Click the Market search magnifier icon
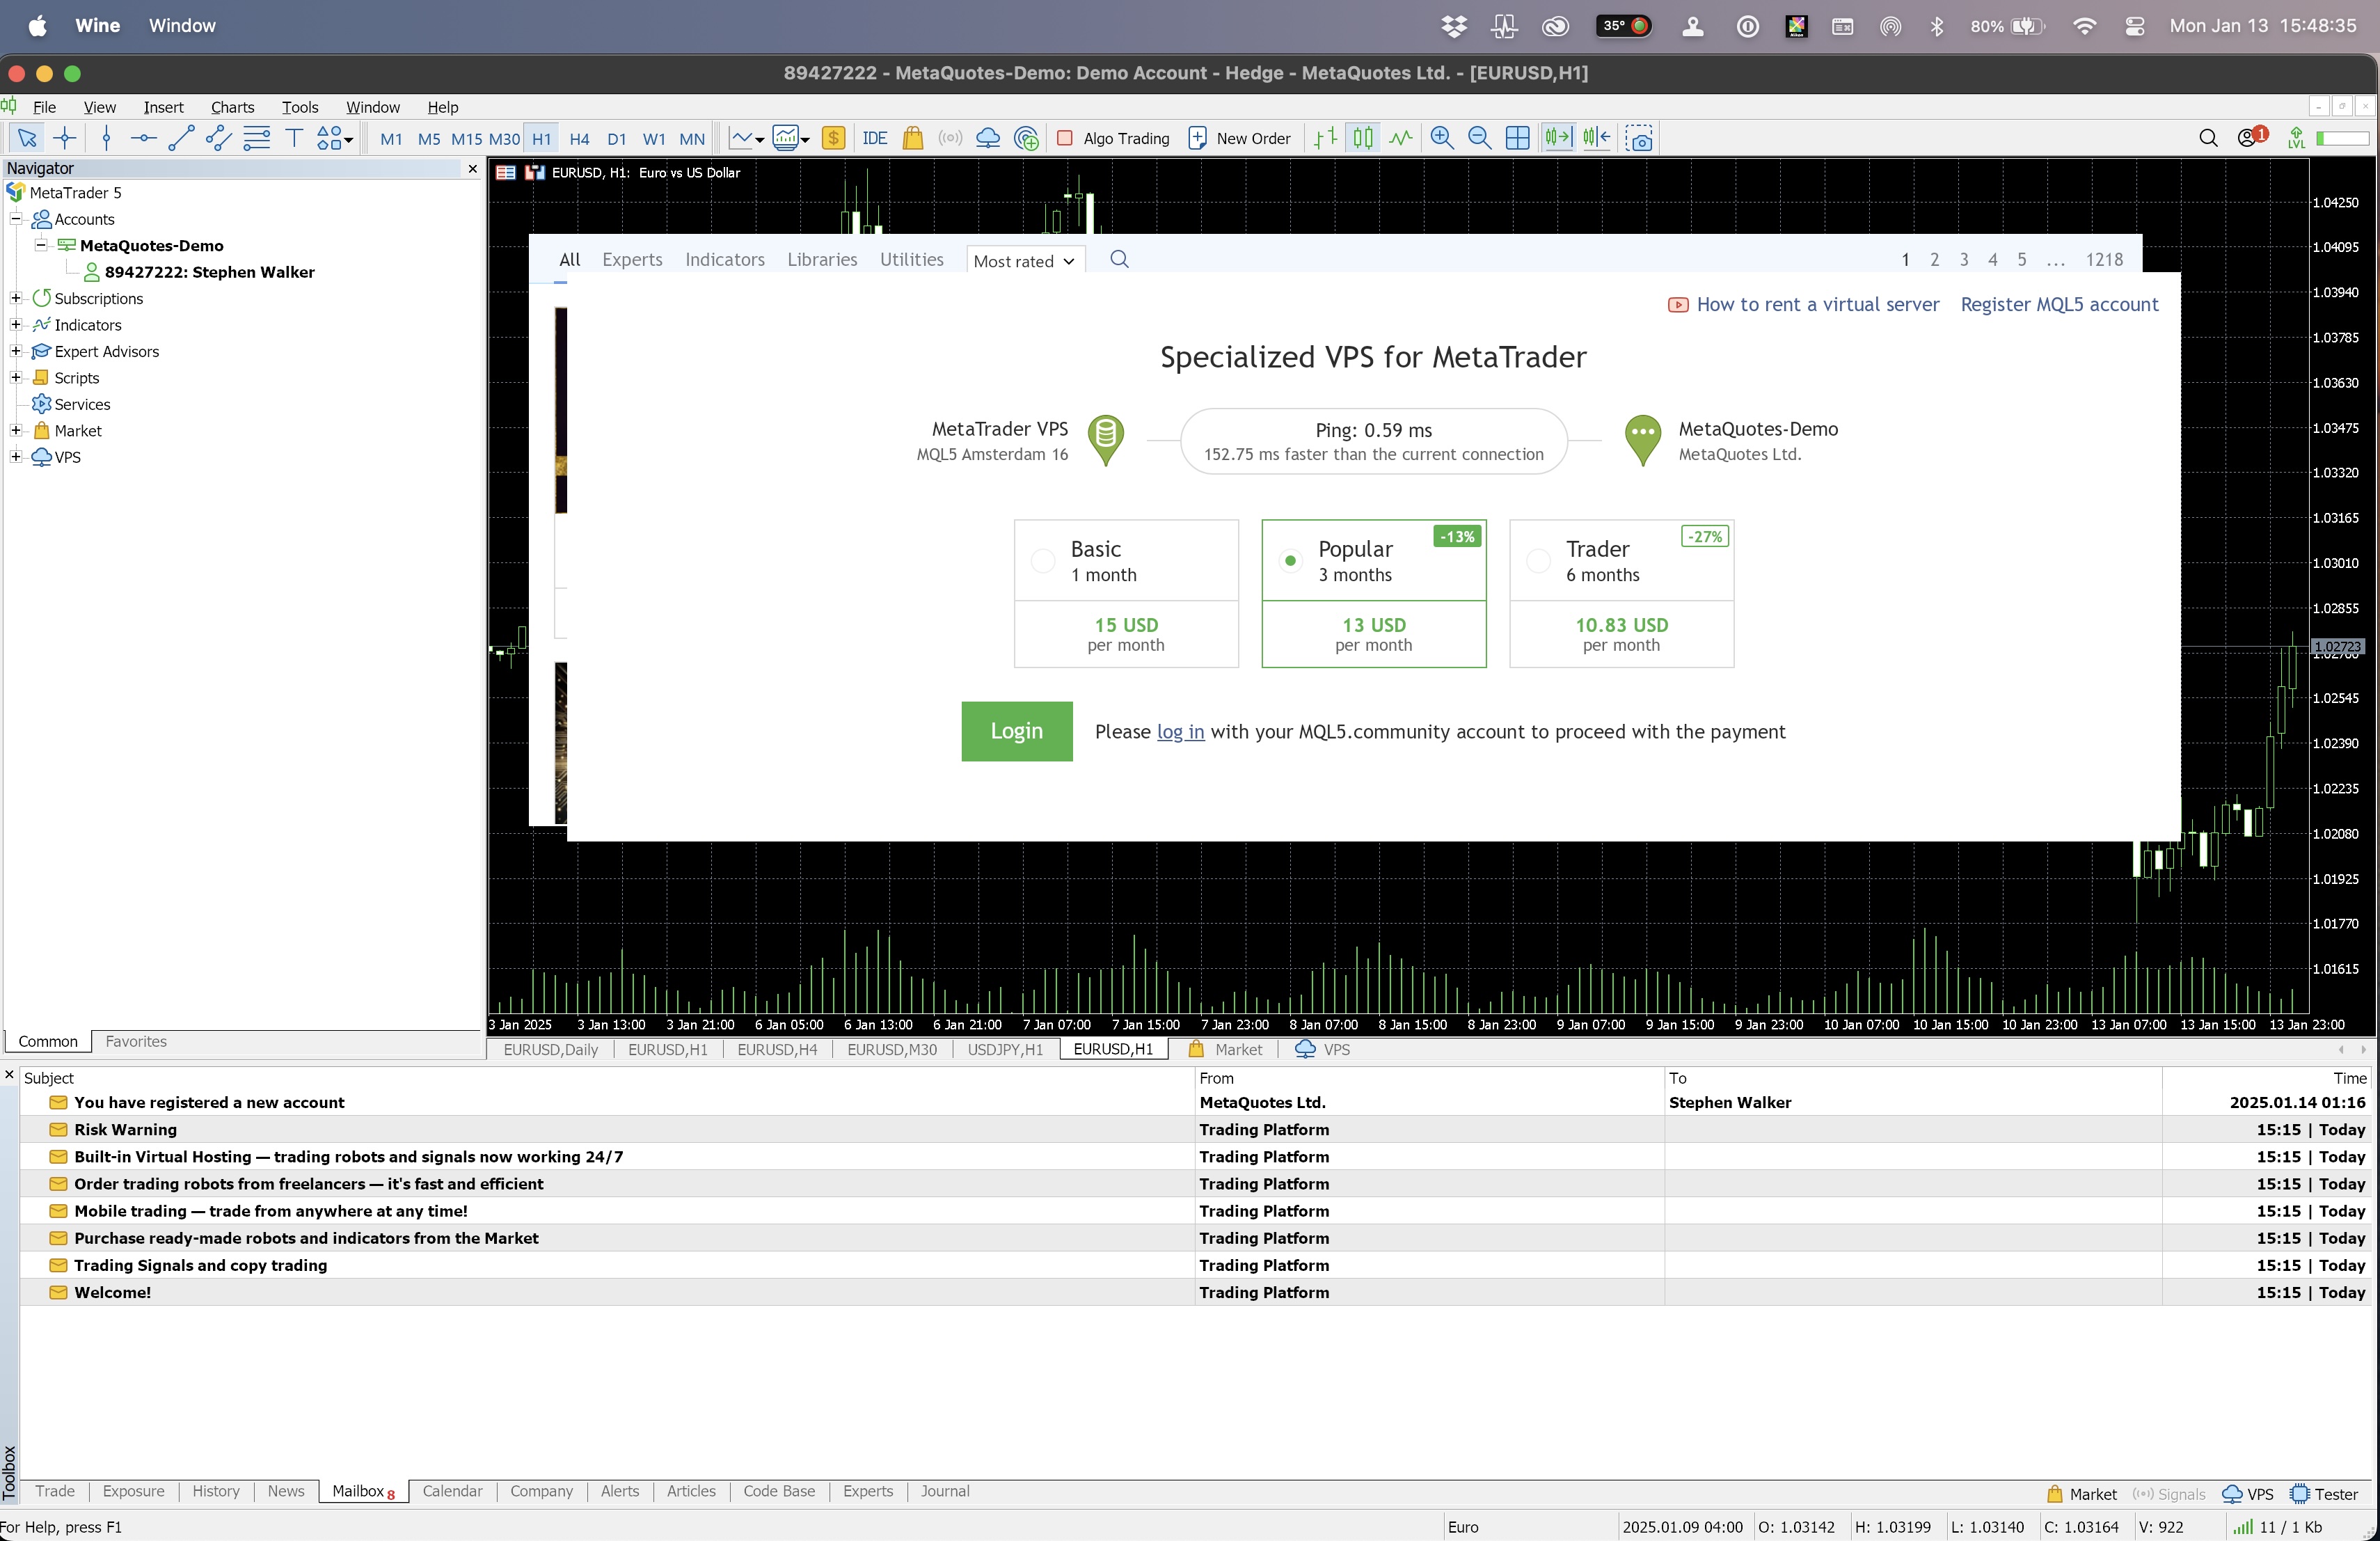The width and height of the screenshot is (2380, 1541). (1119, 259)
